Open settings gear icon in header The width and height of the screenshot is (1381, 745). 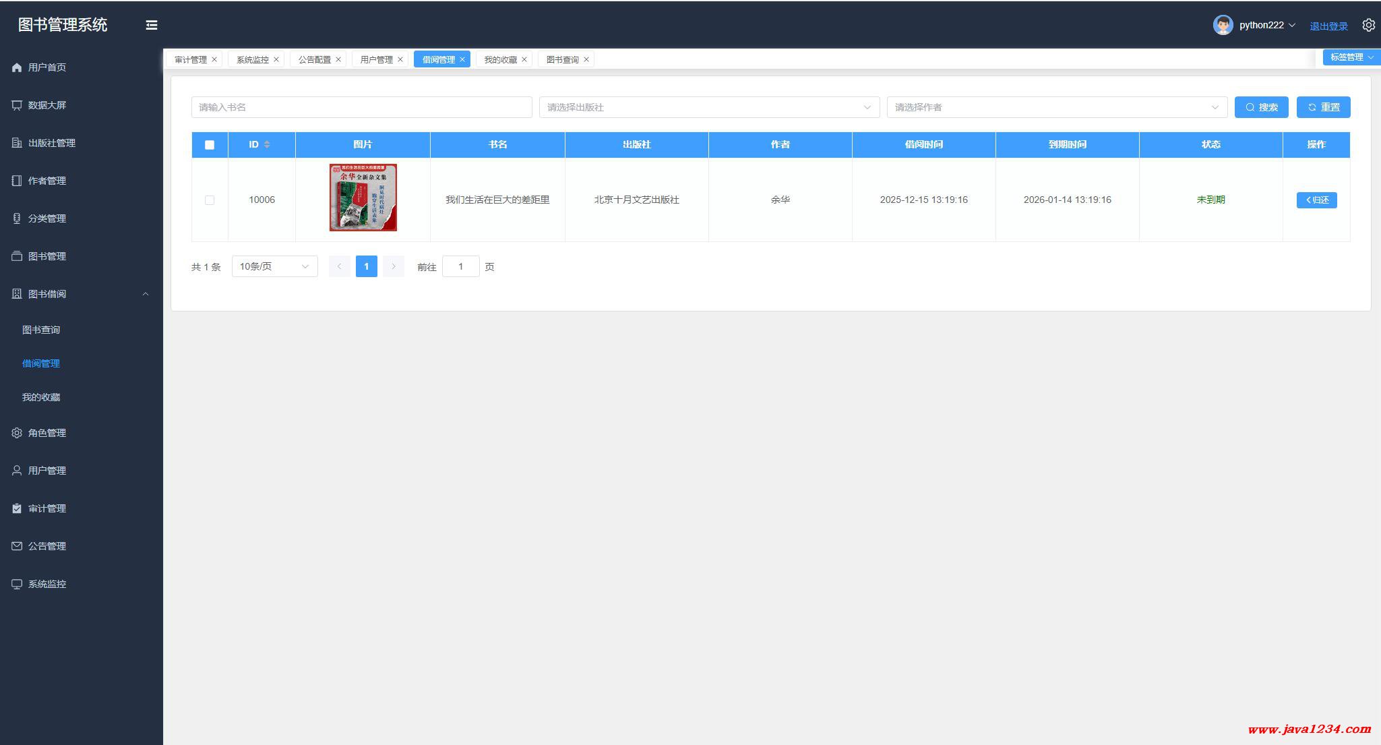(x=1368, y=25)
